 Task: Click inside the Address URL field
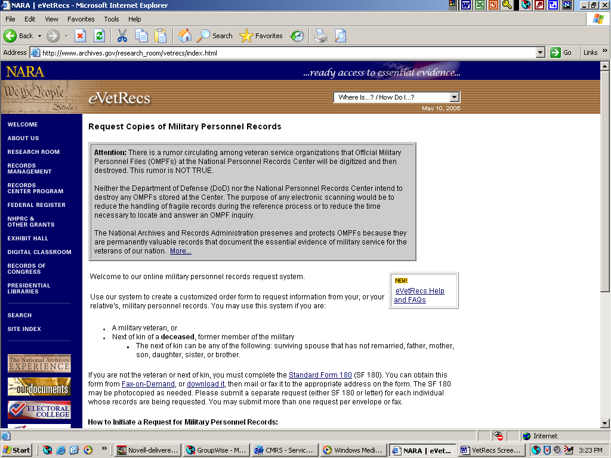click(x=288, y=53)
